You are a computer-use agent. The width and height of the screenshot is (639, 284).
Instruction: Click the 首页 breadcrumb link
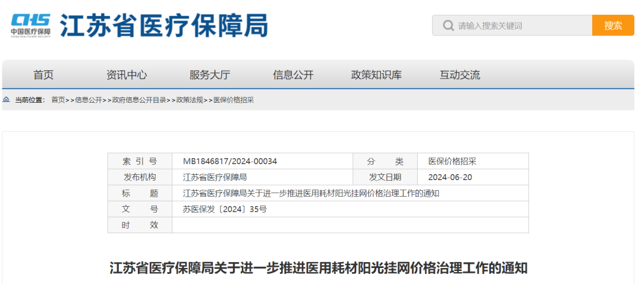[x=58, y=100]
